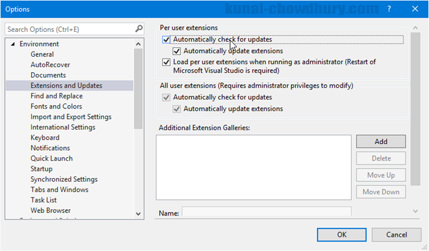Select Keyboard settings page
This screenshot has width=429, height=251.
pos(45,138)
